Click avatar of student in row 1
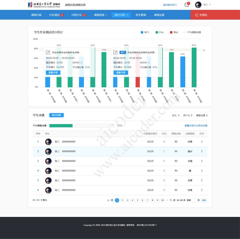Image resolution: width=240 pixels, height=239 pixels. 48,142
